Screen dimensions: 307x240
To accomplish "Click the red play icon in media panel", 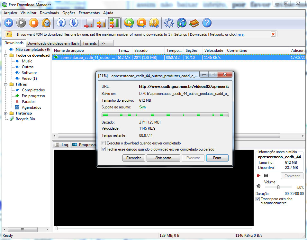I will tap(258, 176).
